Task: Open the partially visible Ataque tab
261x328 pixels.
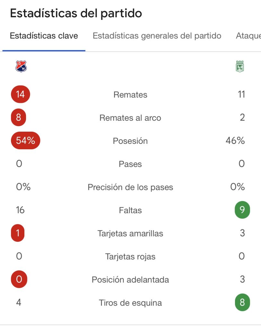Action: point(248,36)
